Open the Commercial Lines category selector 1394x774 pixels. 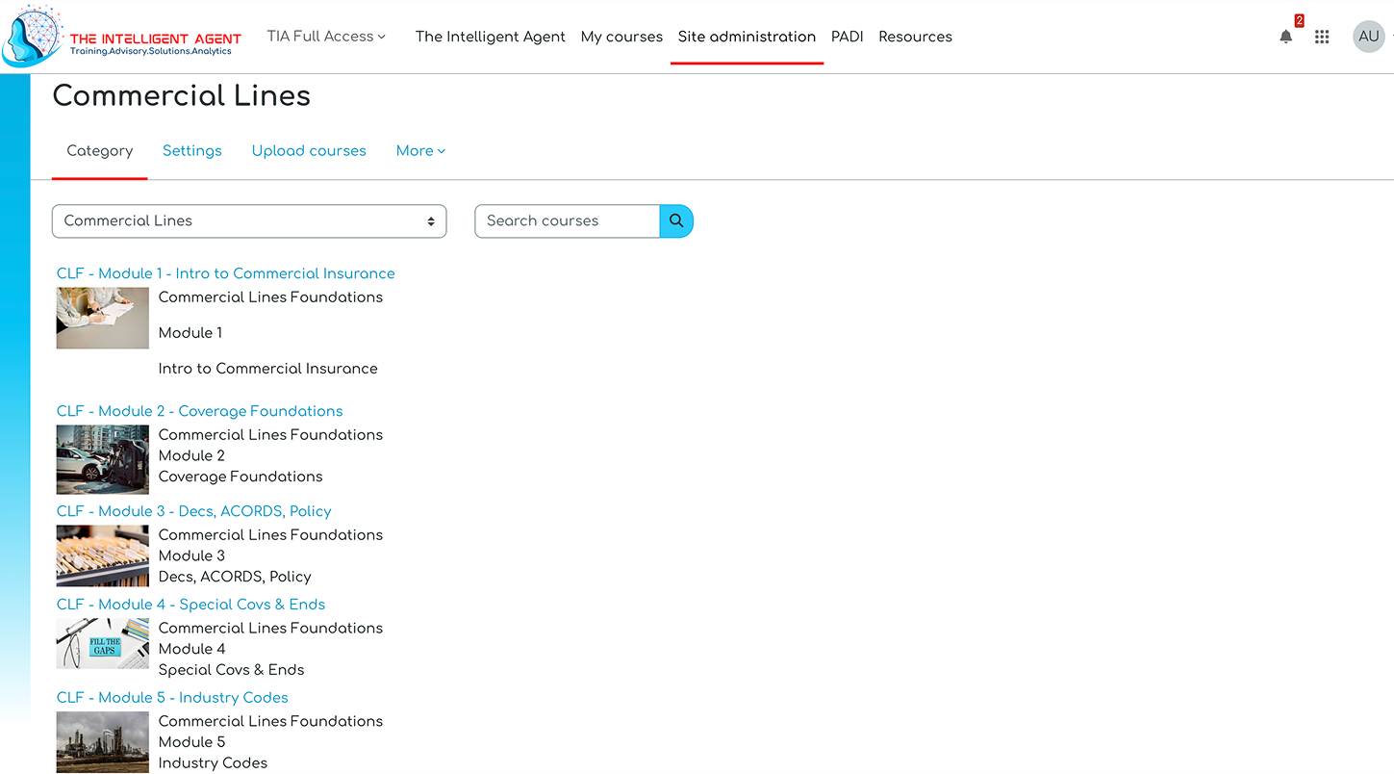pos(249,220)
